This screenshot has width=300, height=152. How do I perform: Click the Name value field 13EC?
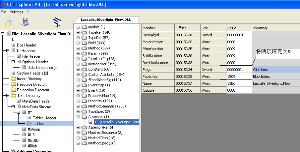click(239, 83)
